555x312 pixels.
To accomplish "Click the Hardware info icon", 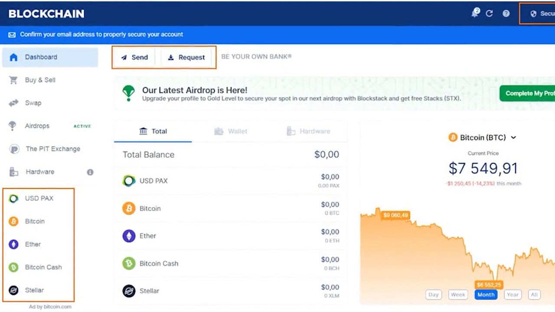I will (x=90, y=172).
